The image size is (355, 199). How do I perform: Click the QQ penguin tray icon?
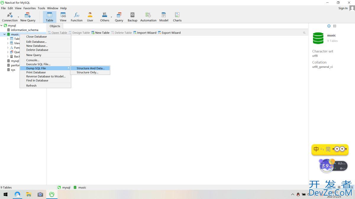298,194
